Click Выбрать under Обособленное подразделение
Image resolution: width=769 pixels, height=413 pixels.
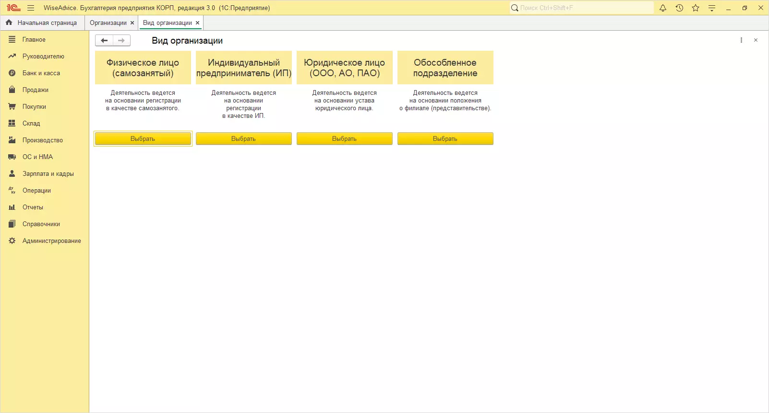tap(445, 138)
